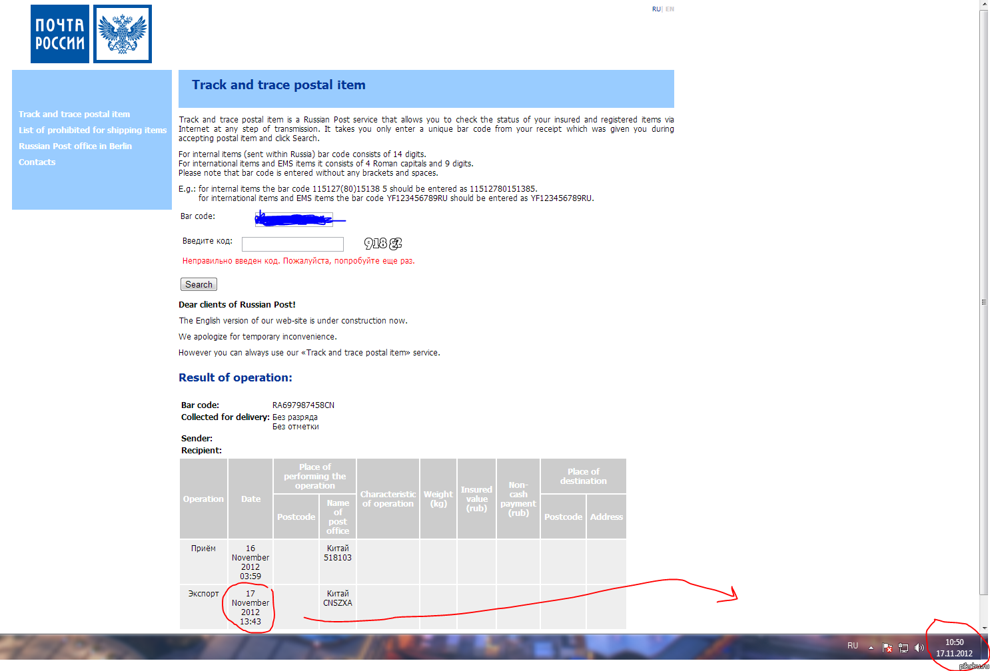Click the Non-cash payment (rub) header
The width and height of the screenshot is (990, 671).
pos(518,499)
